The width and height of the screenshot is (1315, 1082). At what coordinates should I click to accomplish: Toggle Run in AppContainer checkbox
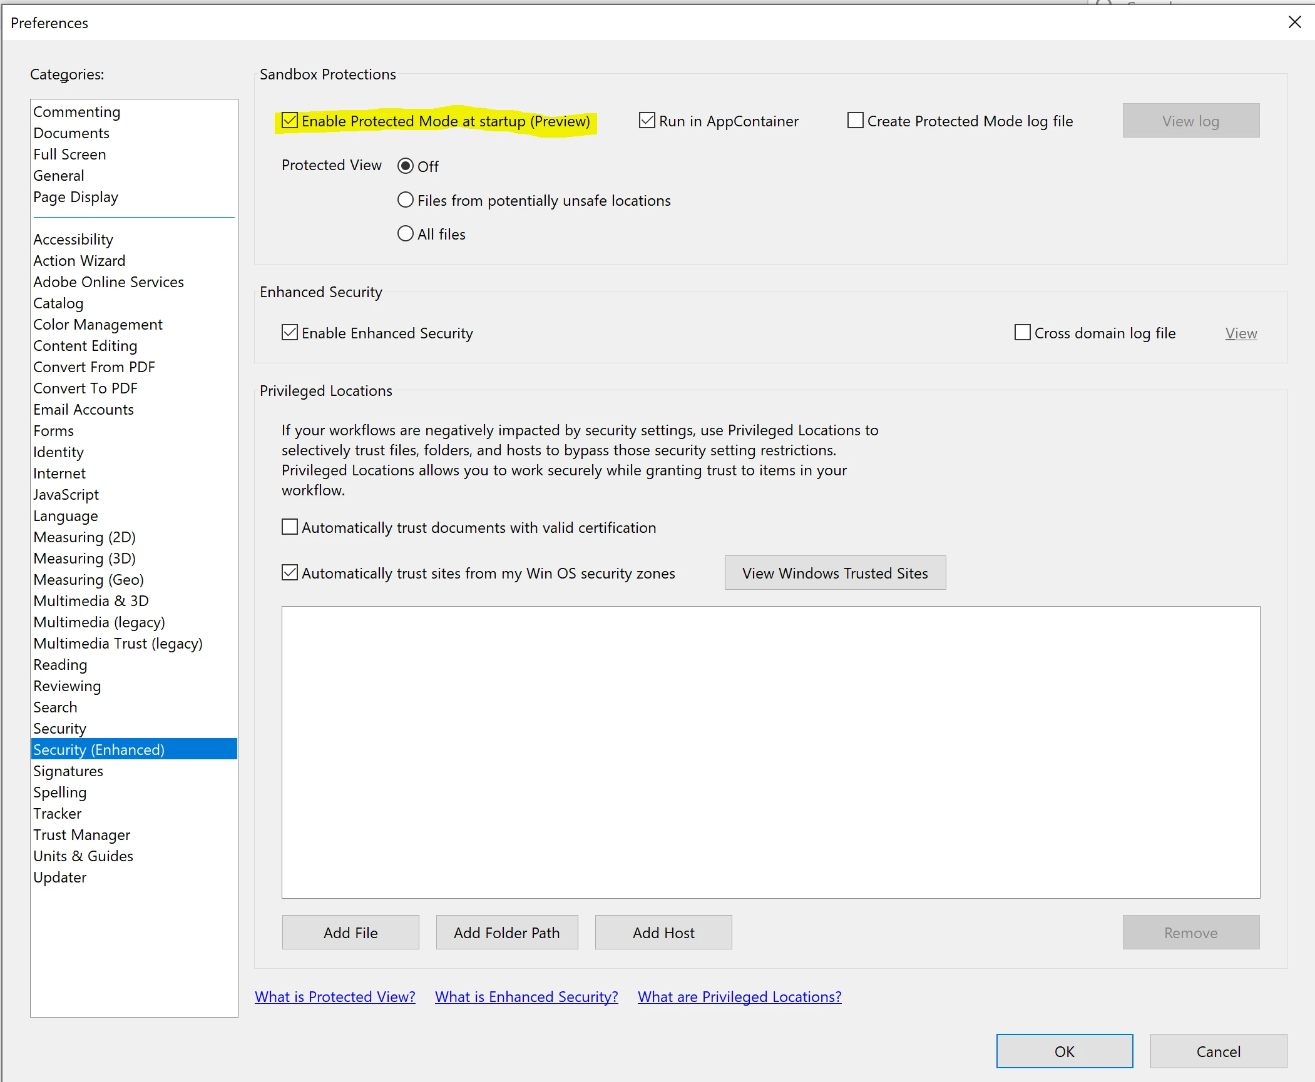coord(647,121)
